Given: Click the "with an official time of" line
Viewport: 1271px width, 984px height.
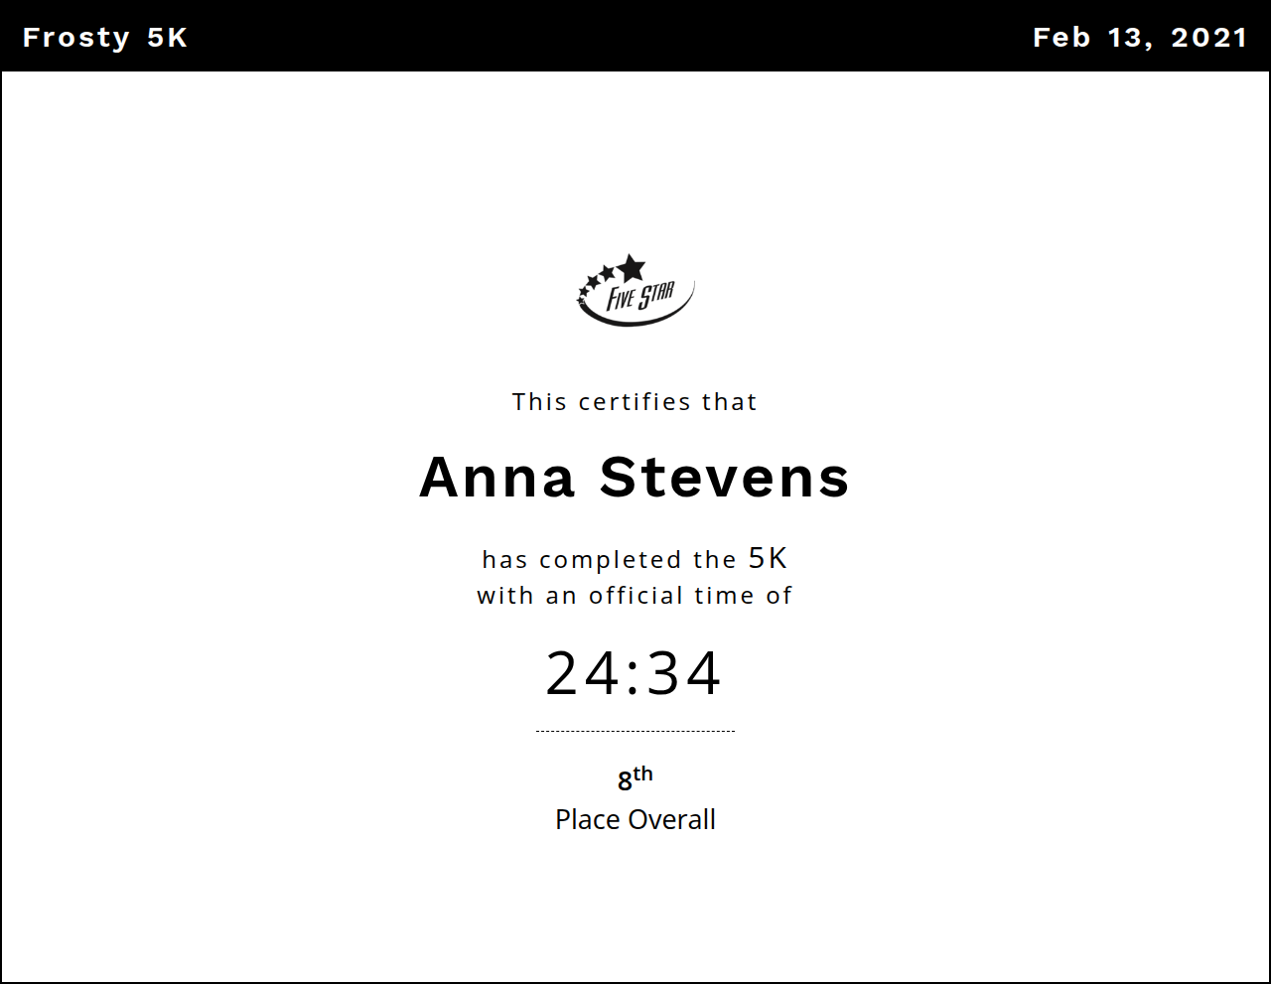Looking at the screenshot, I should [x=635, y=596].
